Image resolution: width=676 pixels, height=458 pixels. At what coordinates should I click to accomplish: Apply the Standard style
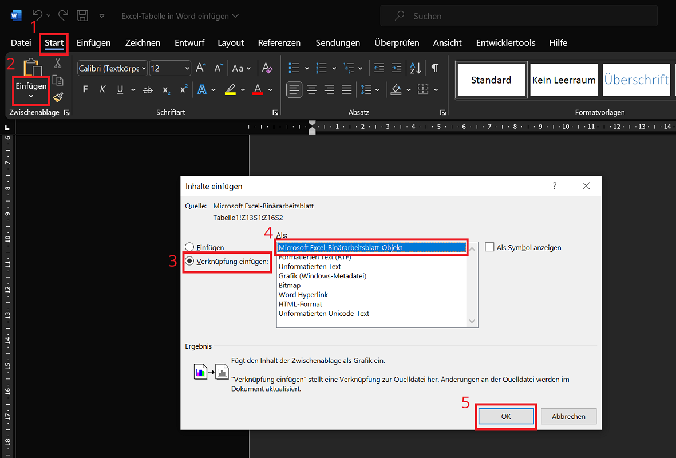click(x=491, y=80)
